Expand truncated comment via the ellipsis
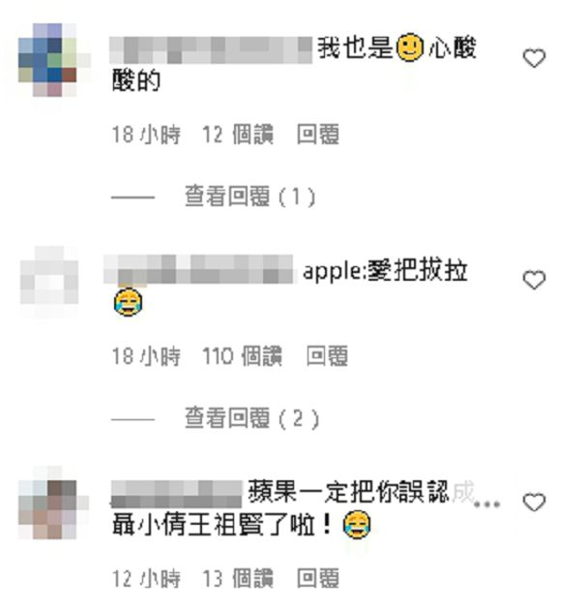The width and height of the screenshot is (587, 610). (486, 504)
